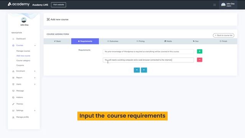Click the Enrolment sidebar icon
This screenshot has width=245, height=138.
(x=13, y=71)
